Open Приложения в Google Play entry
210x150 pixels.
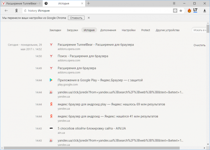tap(100, 80)
